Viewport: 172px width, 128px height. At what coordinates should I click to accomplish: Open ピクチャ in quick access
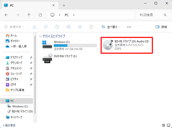[12, 79]
